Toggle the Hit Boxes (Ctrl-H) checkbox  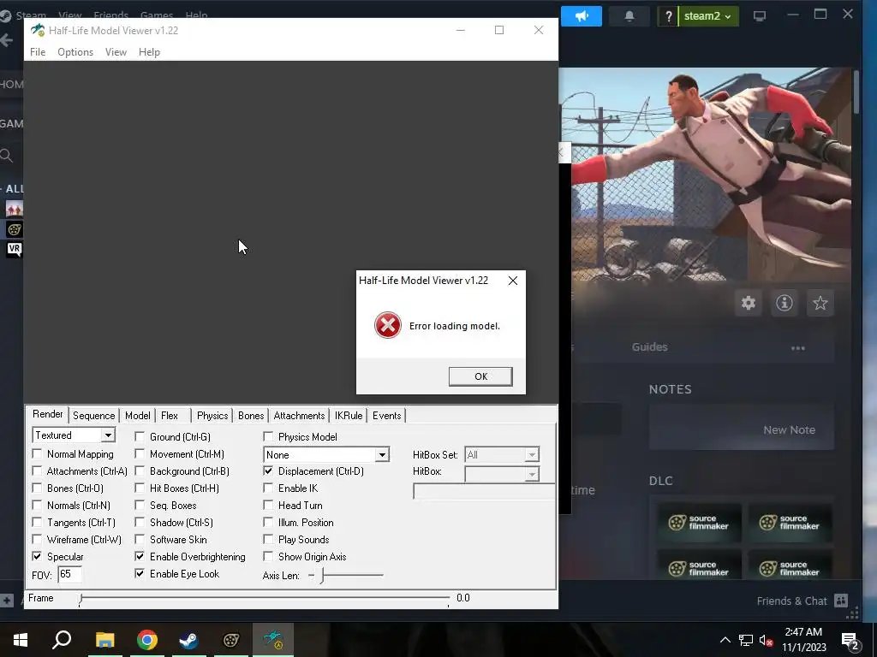pos(140,488)
